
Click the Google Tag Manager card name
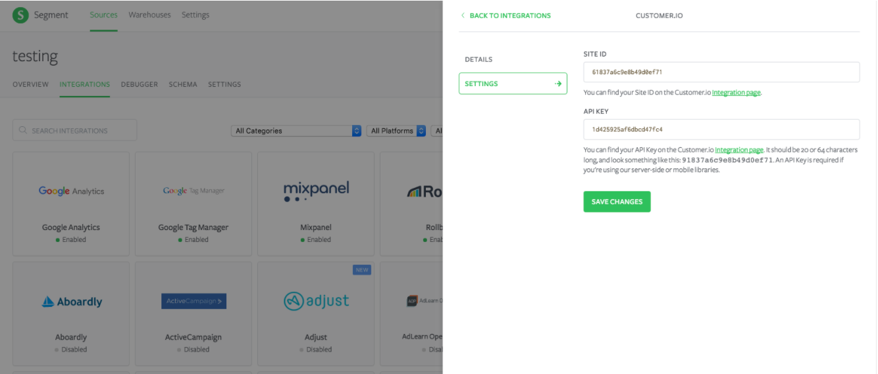coord(194,227)
